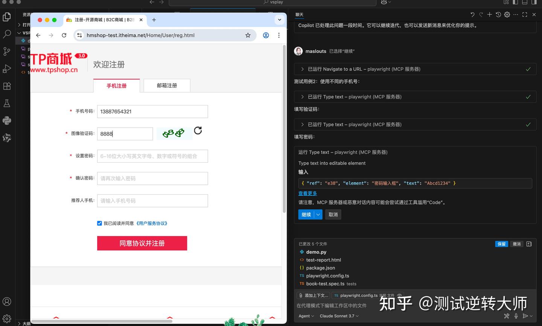Image resolution: width=542 pixels, height=326 pixels.
Task: View all edits icon beside 撤消
Action: click(529, 244)
